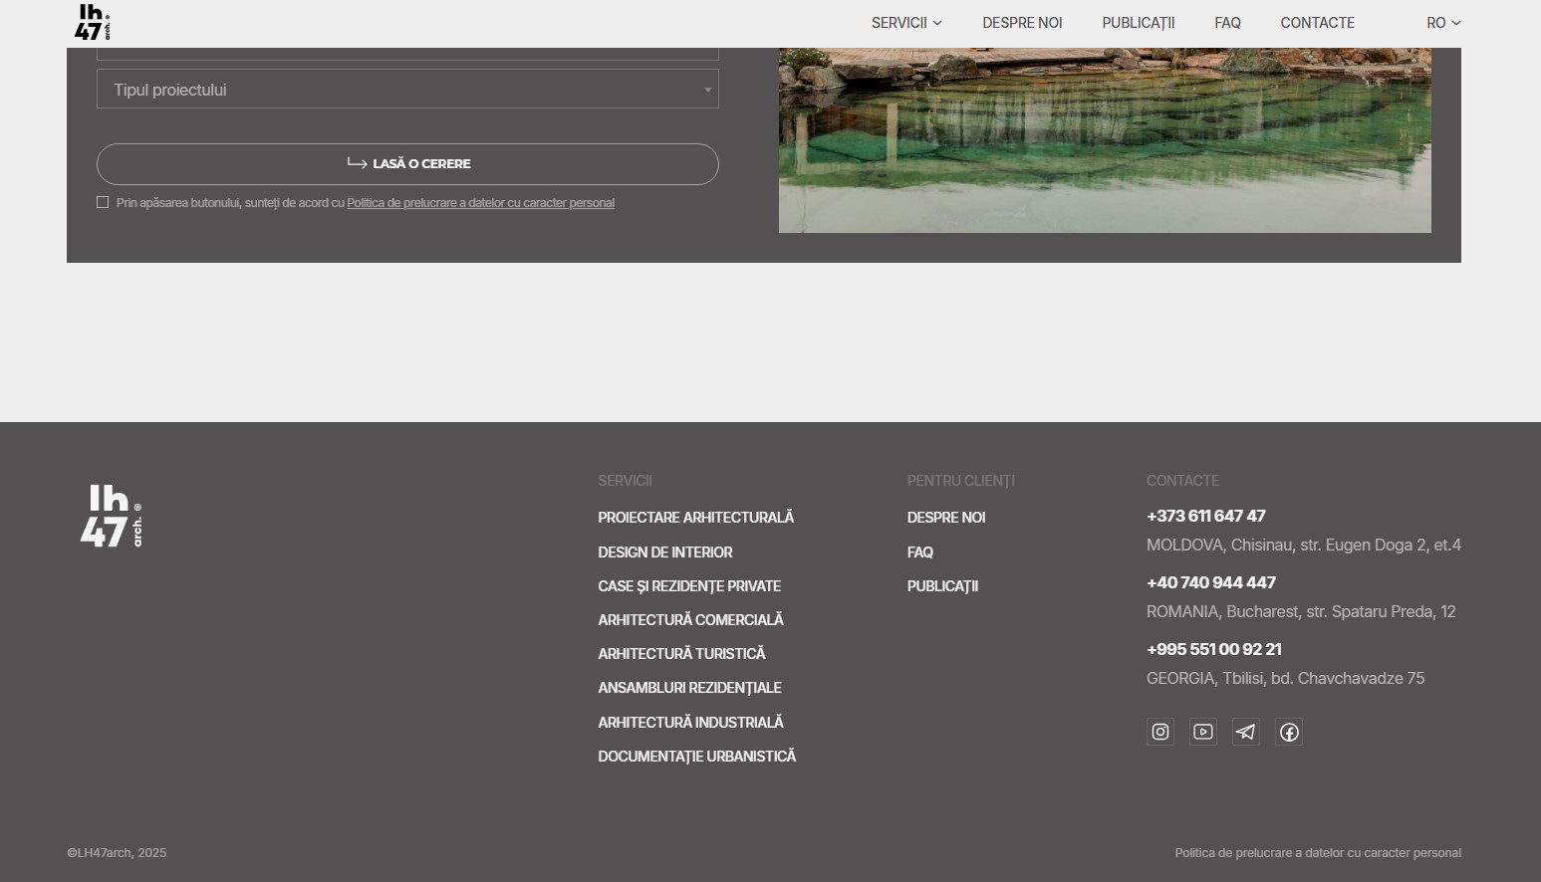This screenshot has width=1541, height=882.
Task: Select the Bucharest address text
Action: (1301, 611)
